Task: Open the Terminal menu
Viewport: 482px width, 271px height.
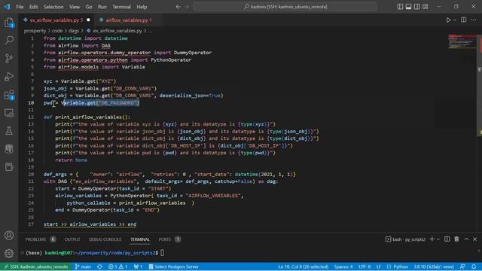Action: click(121, 7)
